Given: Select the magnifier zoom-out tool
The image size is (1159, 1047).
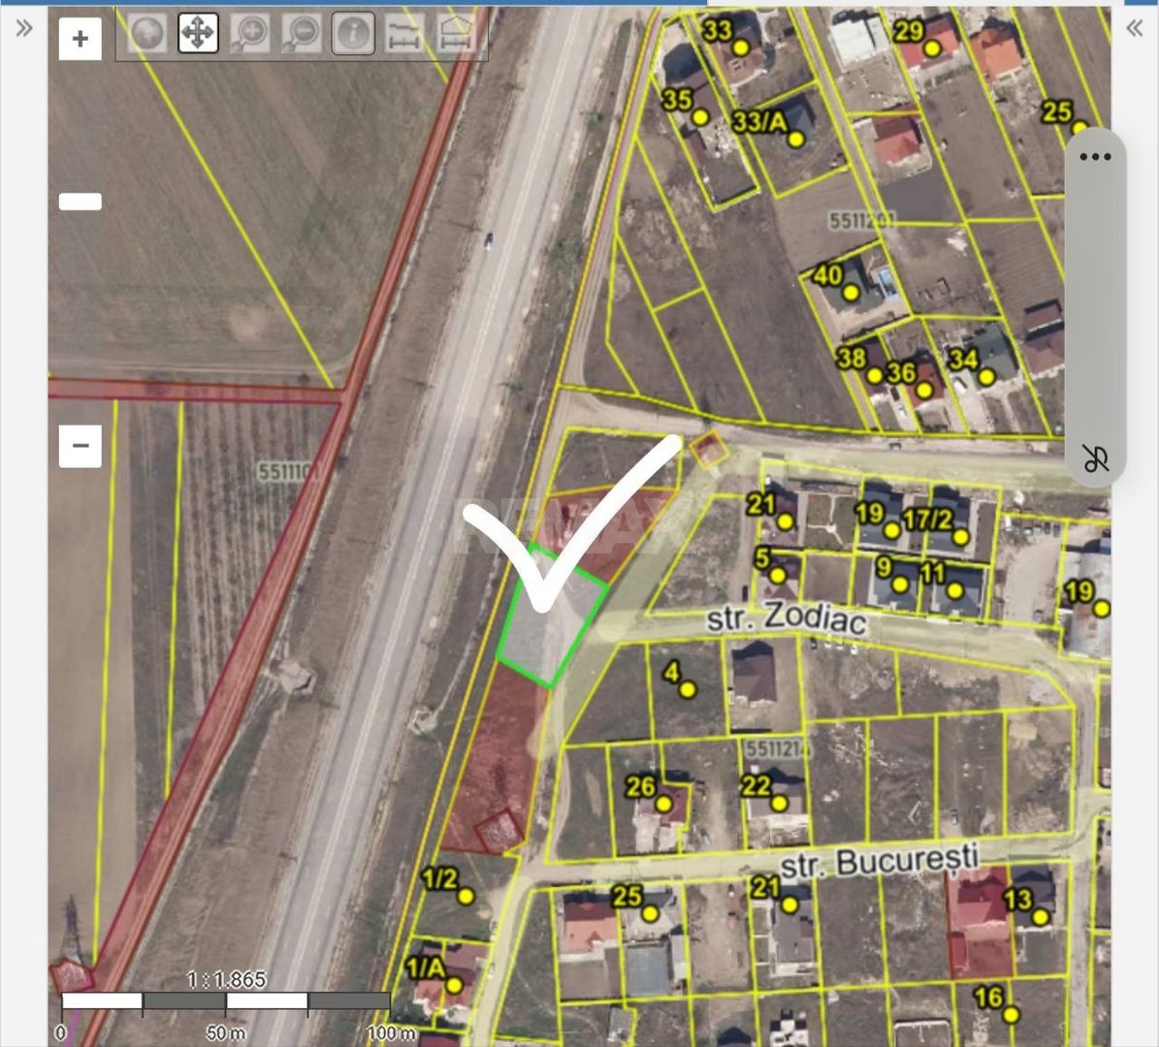Looking at the screenshot, I should 302,33.
